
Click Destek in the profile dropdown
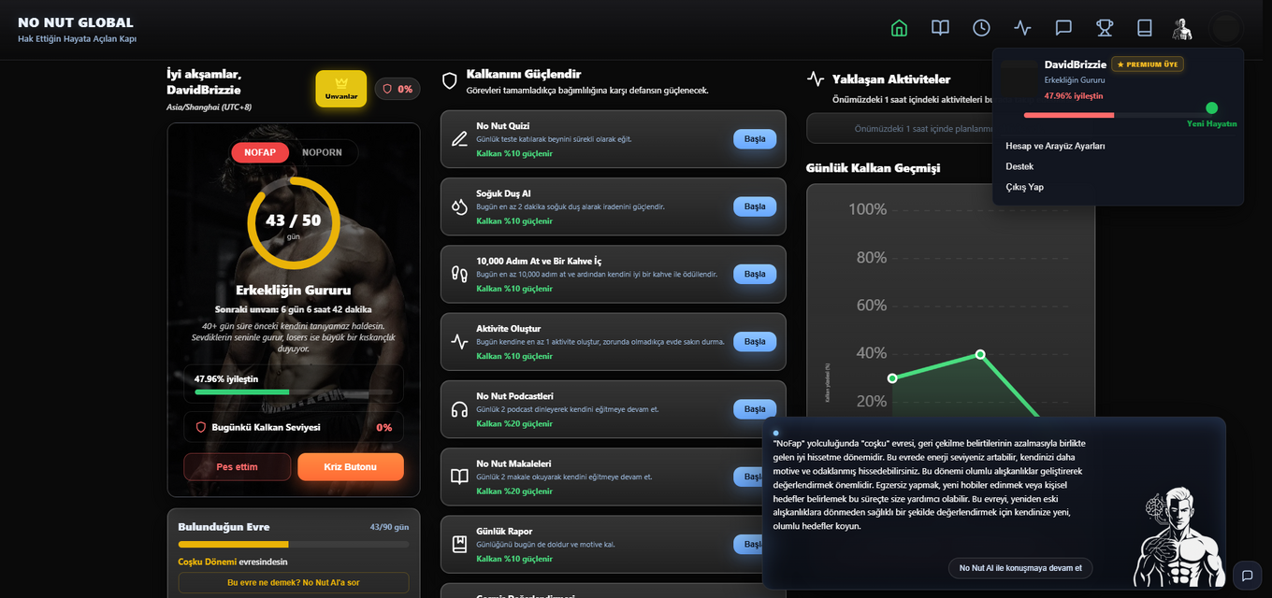1019,166
